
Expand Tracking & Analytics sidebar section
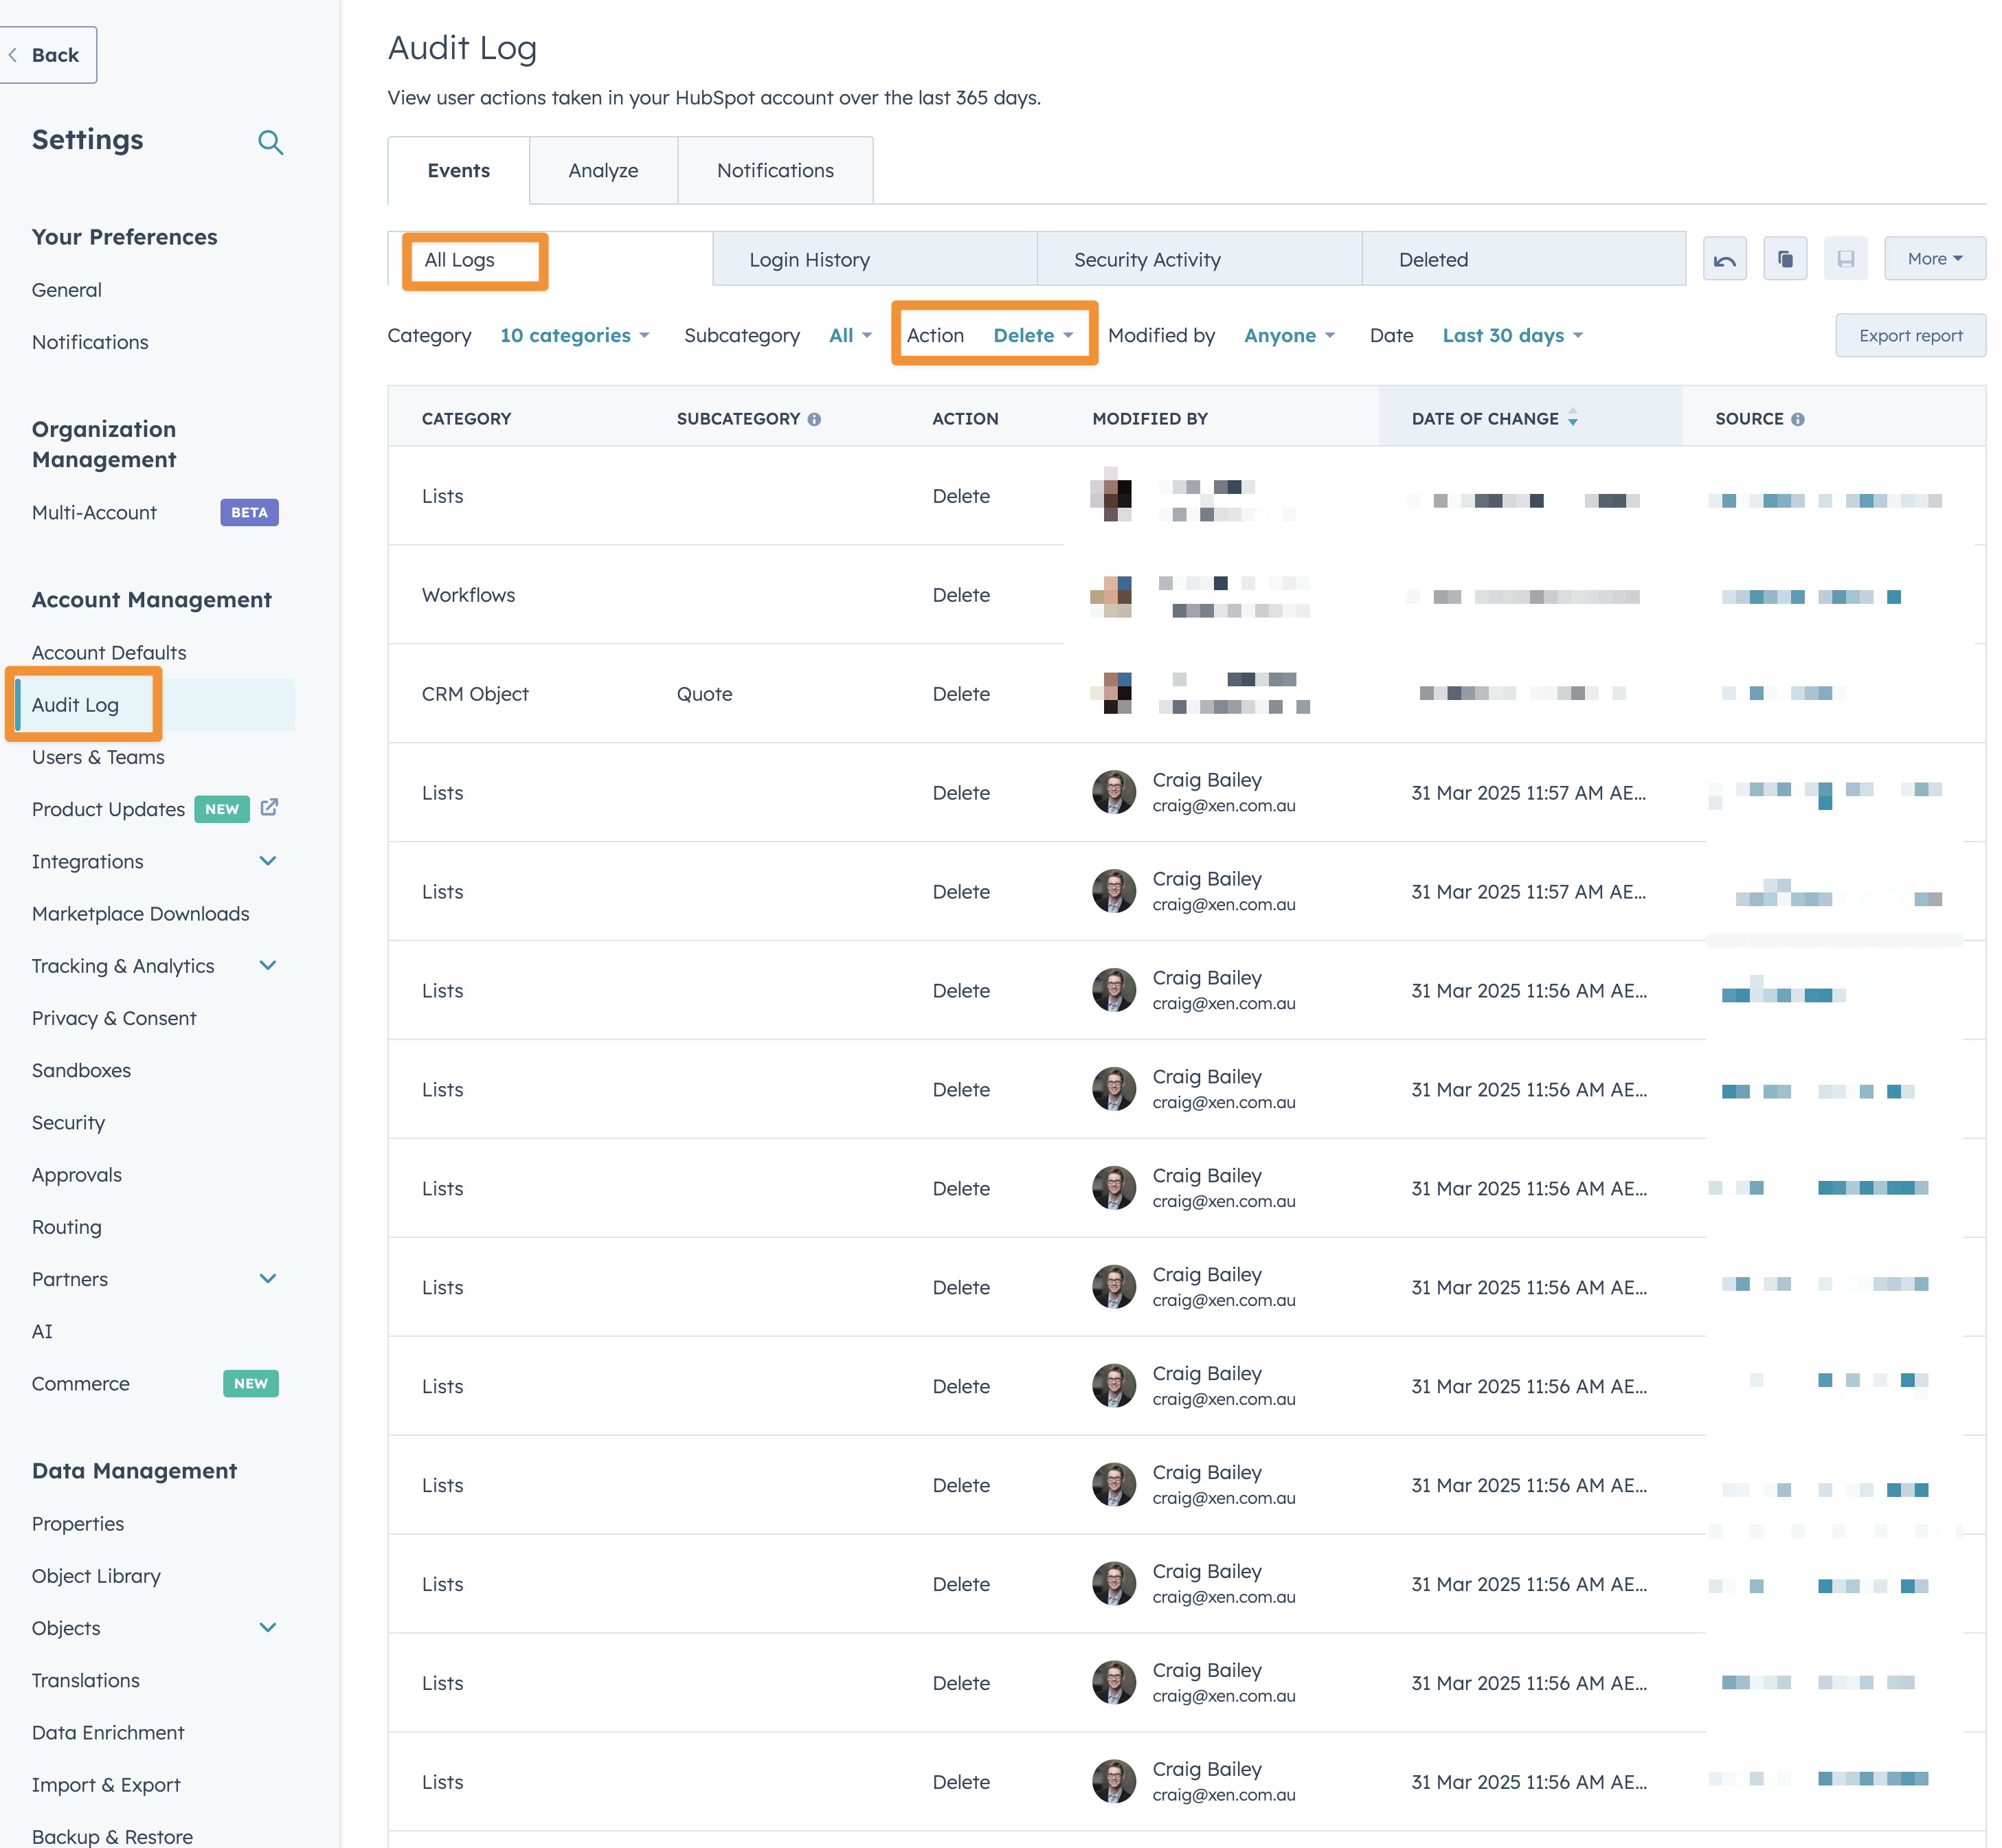tap(267, 965)
